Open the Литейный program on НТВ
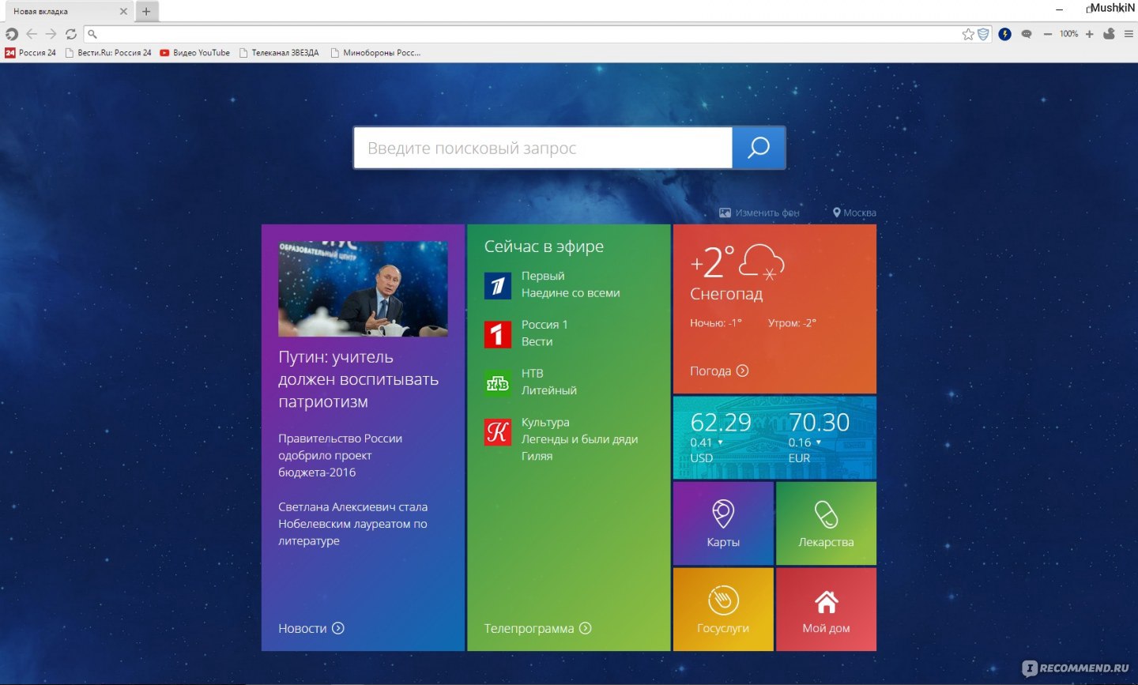This screenshot has width=1138, height=685. click(549, 390)
